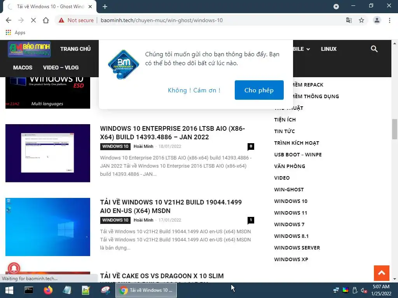This screenshot has height=298, width=398.
Task: Click the colorful display tray icon
Action: point(346,290)
